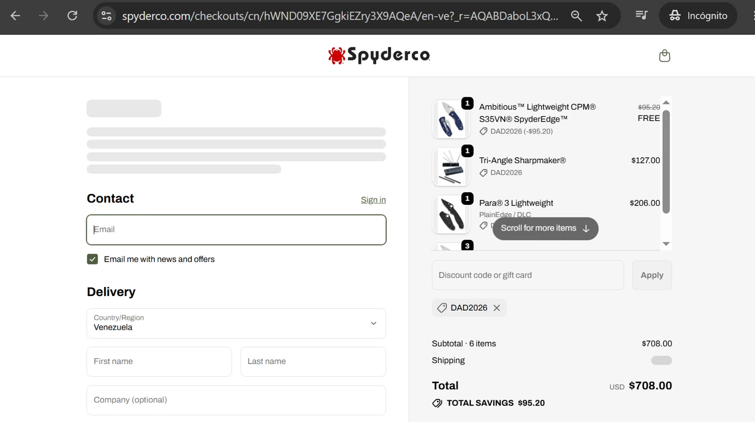Click the tag icon under Tri-Angle Sharpmaker
The image size is (755, 422).
pos(483,173)
